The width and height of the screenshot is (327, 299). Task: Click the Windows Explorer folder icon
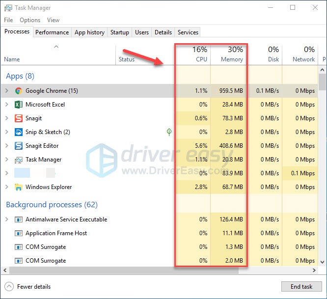coord(19,187)
